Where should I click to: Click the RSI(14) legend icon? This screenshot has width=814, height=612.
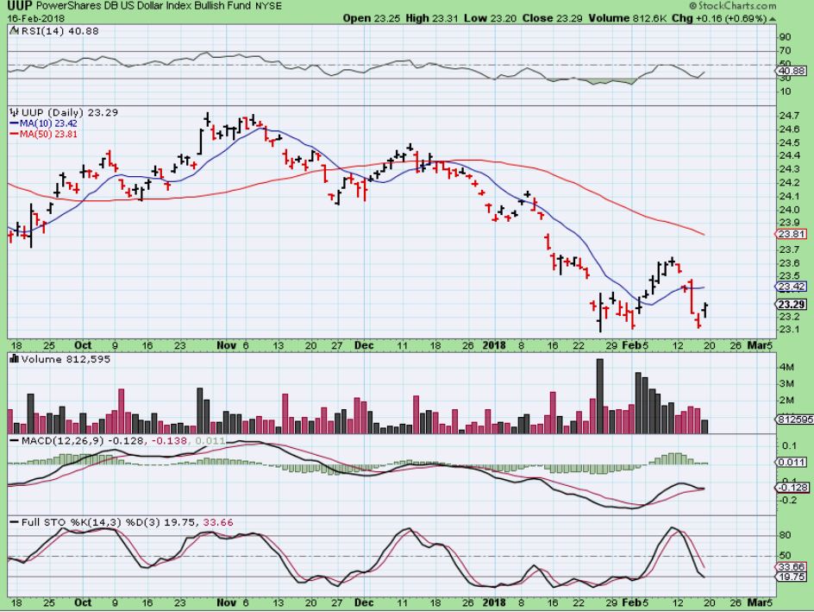[15, 31]
